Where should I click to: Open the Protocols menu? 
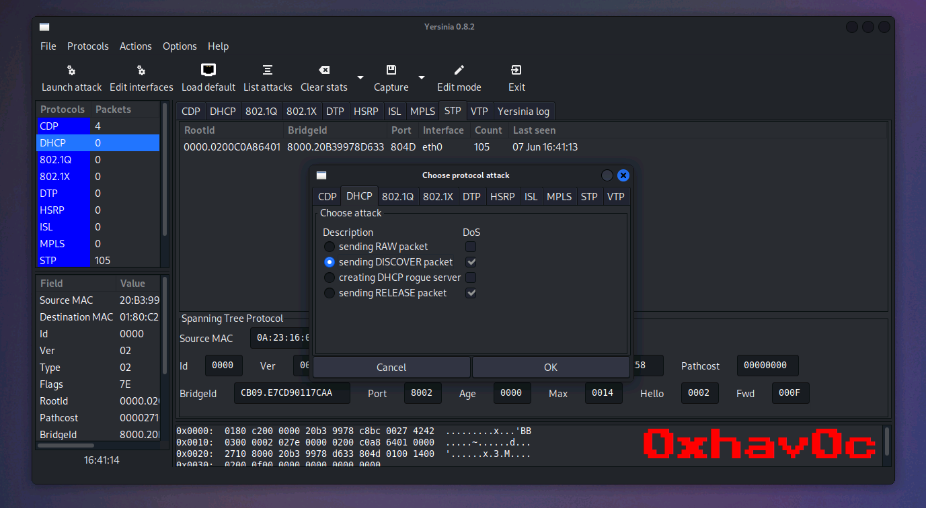87,46
